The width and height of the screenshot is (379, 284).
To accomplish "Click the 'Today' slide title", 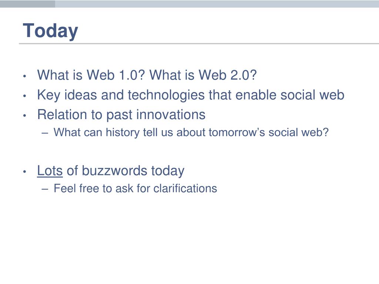I will point(50,31).
